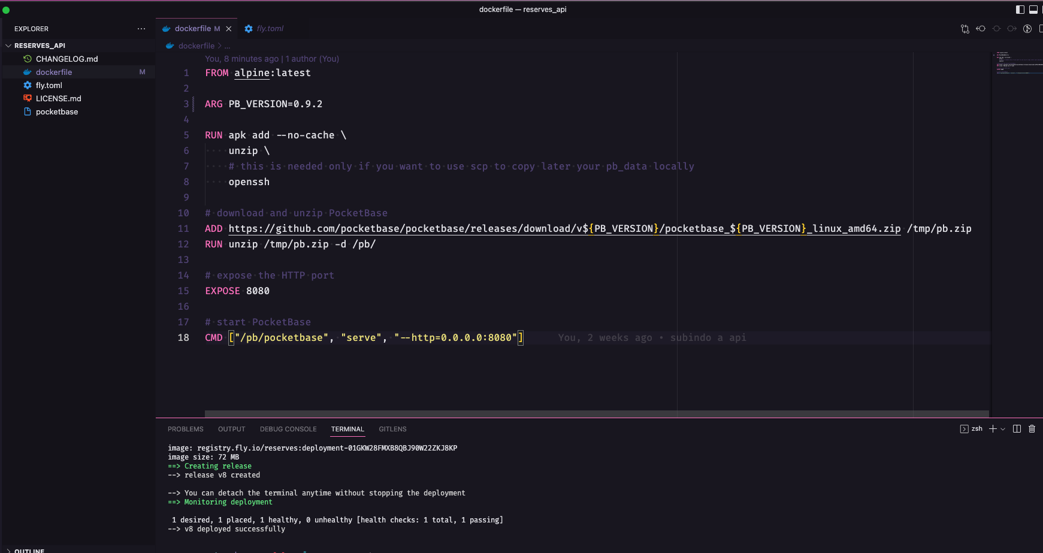Kill the terminal with the trash icon

coord(1032,429)
